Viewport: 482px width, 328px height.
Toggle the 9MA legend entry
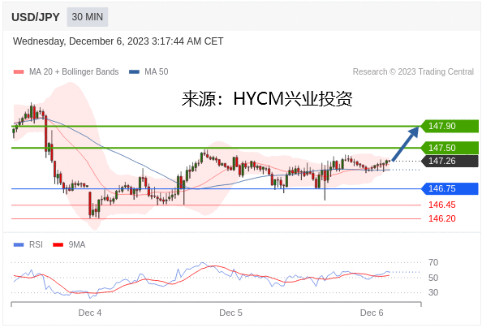pyautogui.click(x=69, y=244)
